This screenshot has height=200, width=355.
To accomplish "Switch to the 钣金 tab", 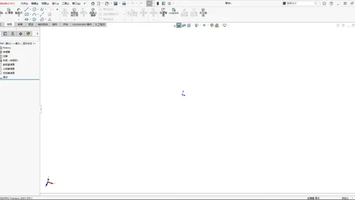I will click(31, 24).
